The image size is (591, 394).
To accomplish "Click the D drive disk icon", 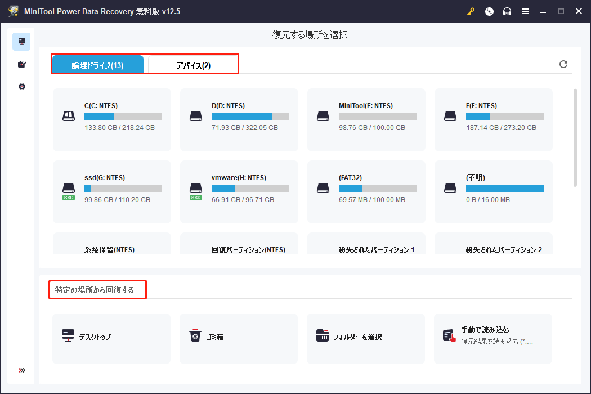I will (x=196, y=116).
